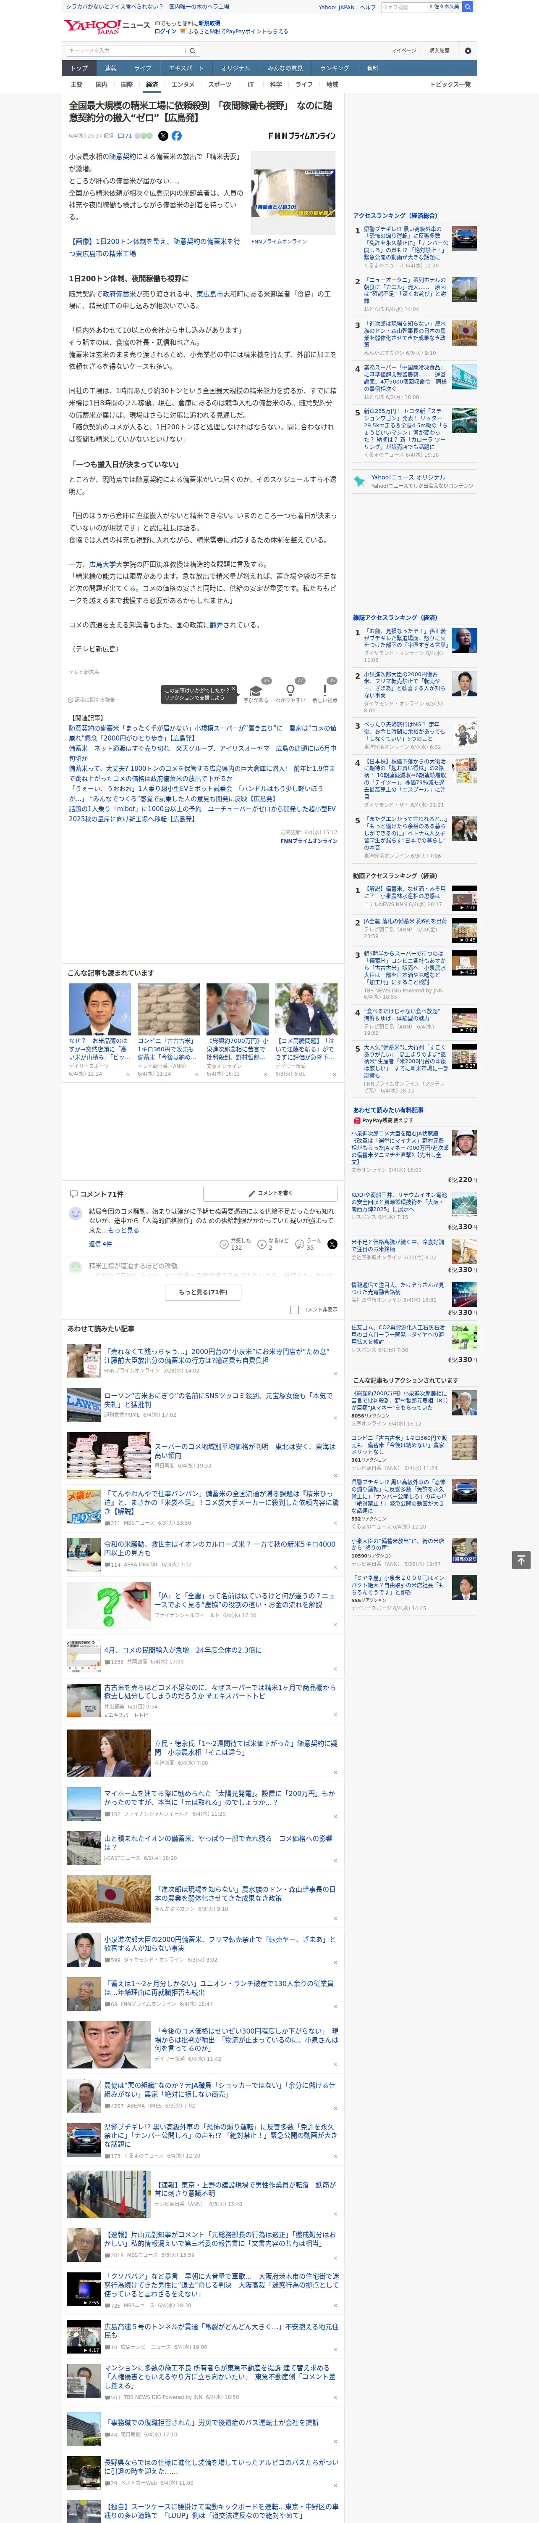
Task: Open recommended card '《総額約7000万円》小泉進次郎' thumbnail
Action: tap(237, 1009)
